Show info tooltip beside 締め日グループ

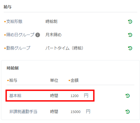click(x=38, y=35)
